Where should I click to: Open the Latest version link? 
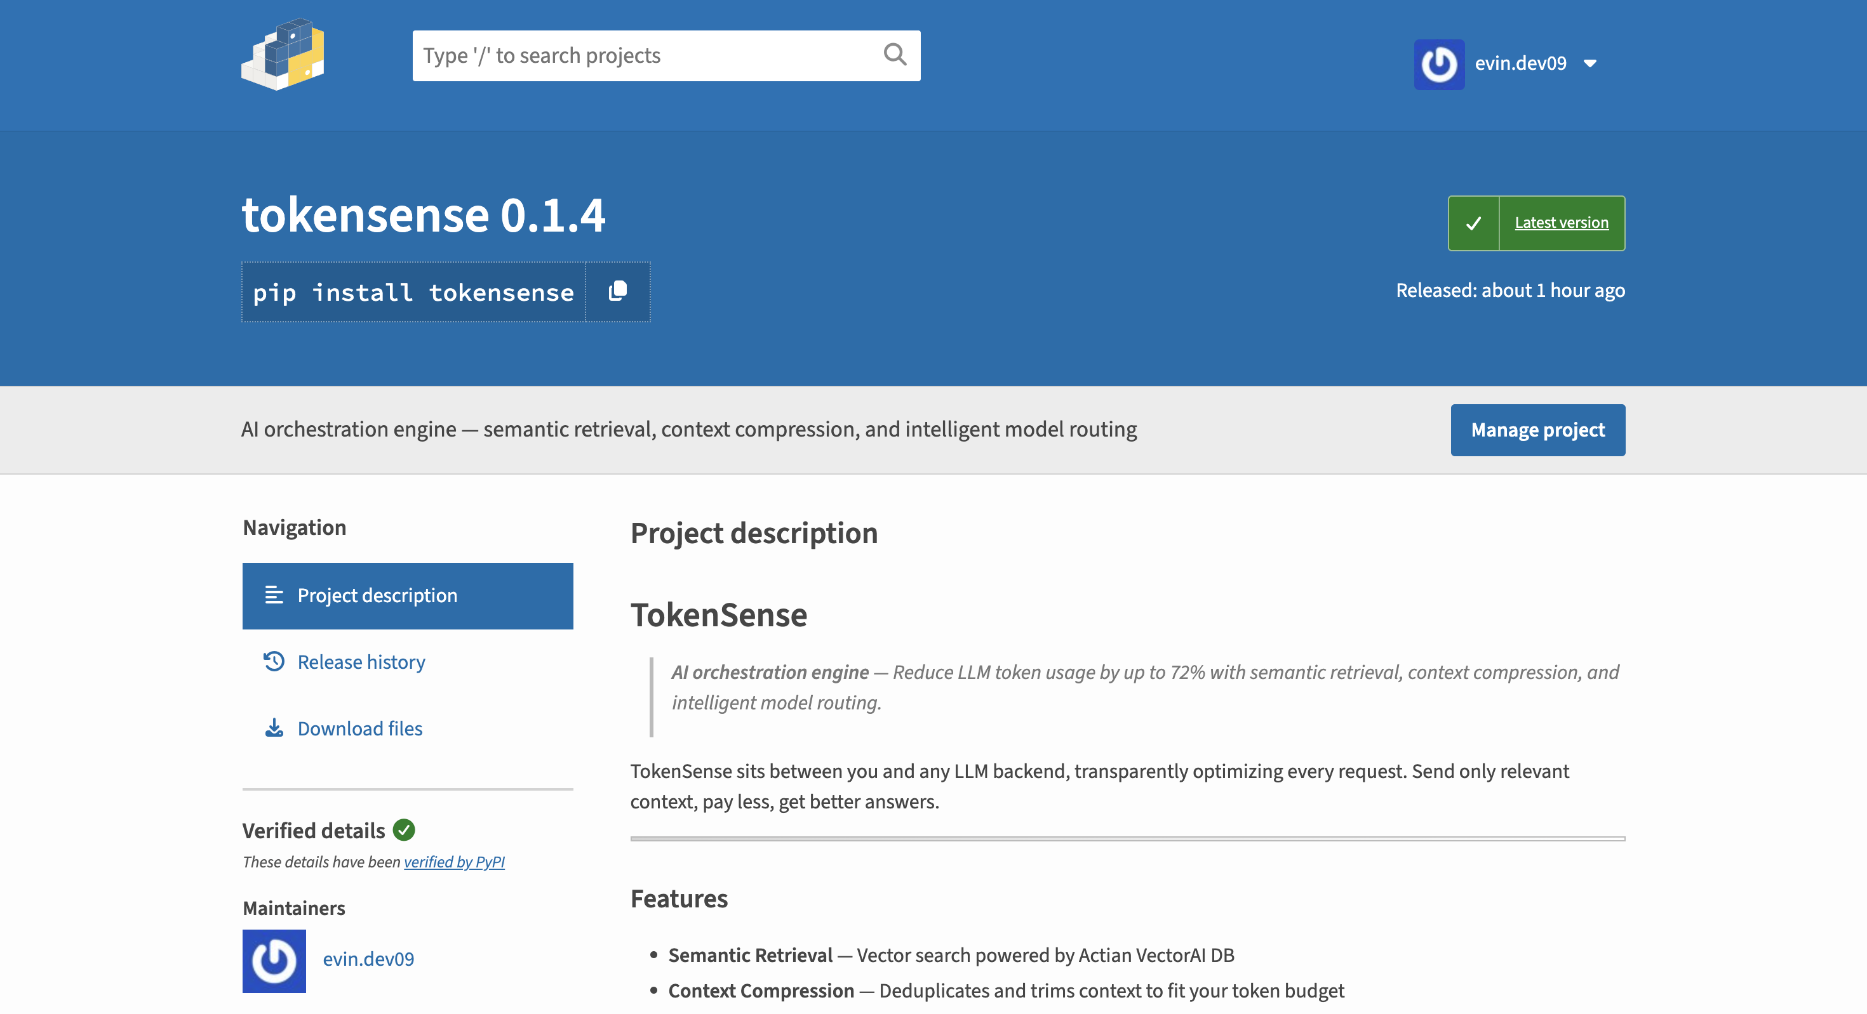[x=1561, y=223]
